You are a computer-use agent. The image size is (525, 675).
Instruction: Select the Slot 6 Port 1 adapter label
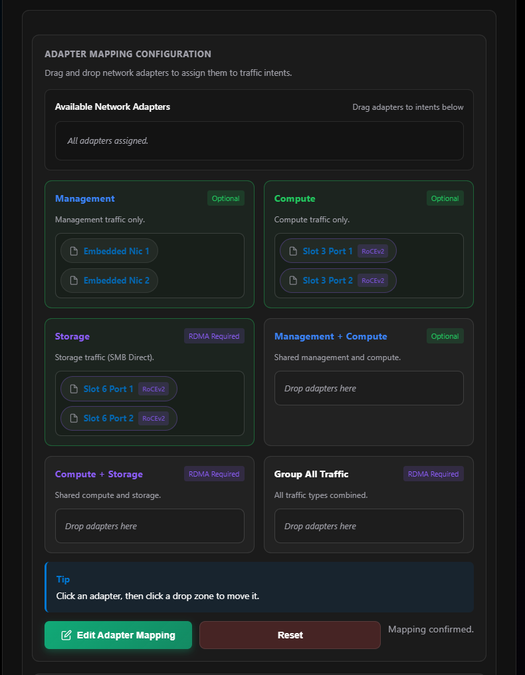(x=108, y=389)
